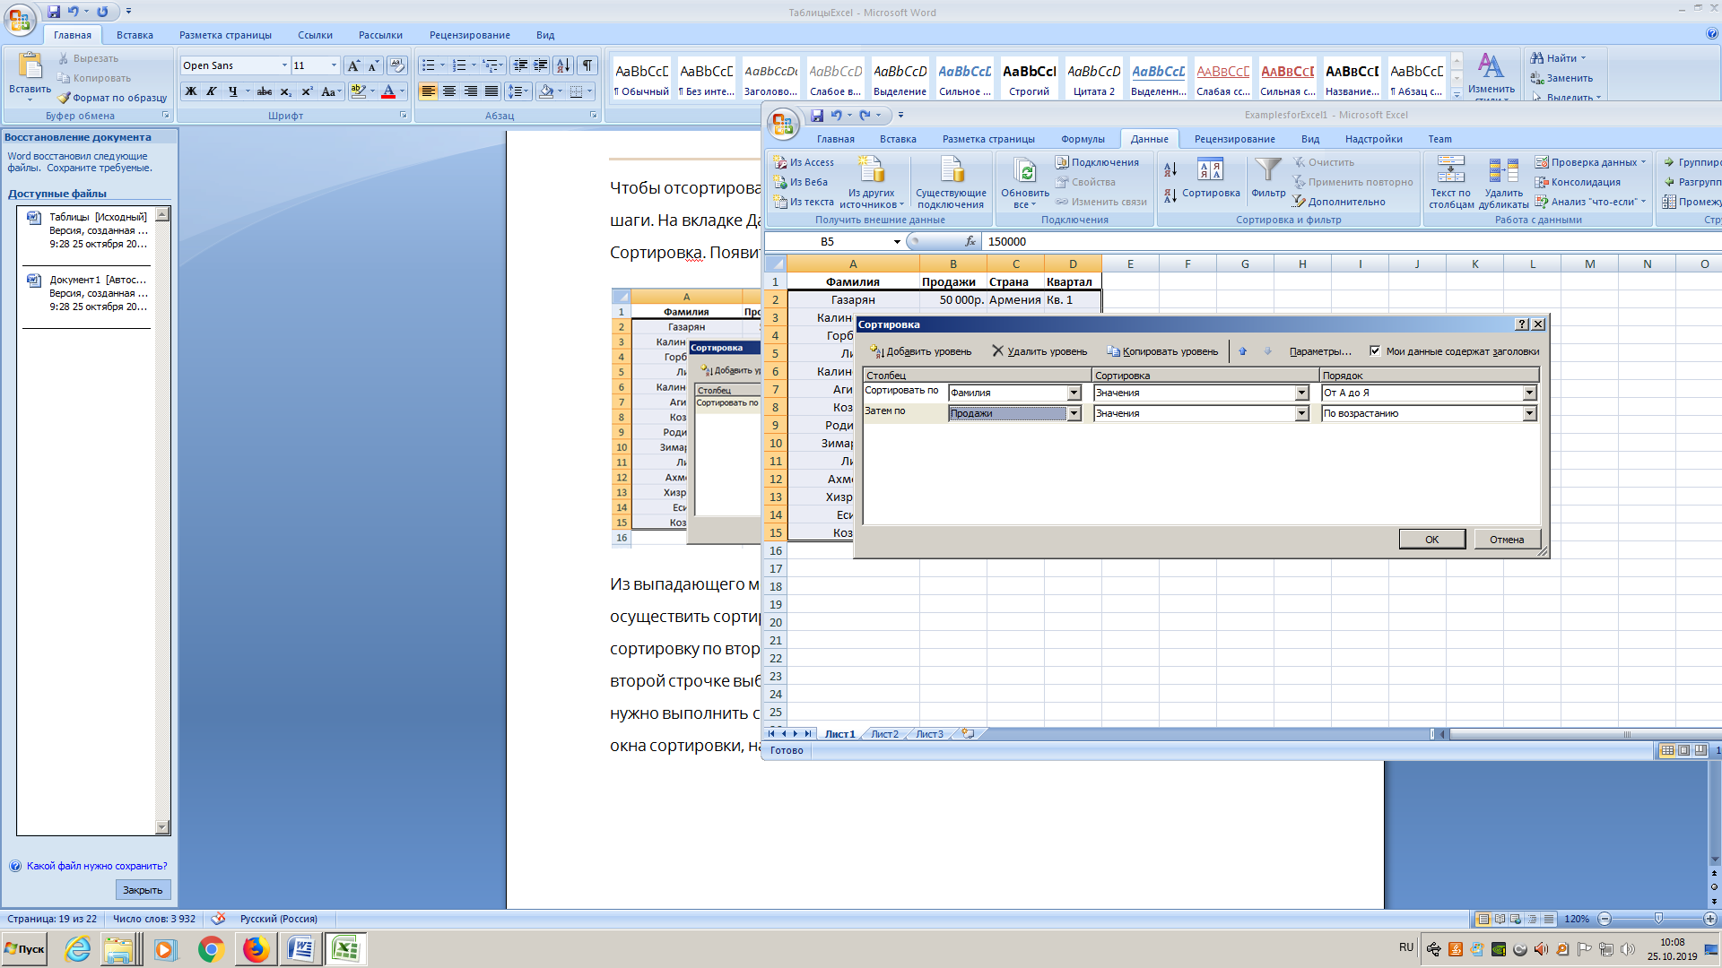Click Excel sort Z to A icon
Image resolution: width=1722 pixels, height=968 pixels.
pos(1170,195)
